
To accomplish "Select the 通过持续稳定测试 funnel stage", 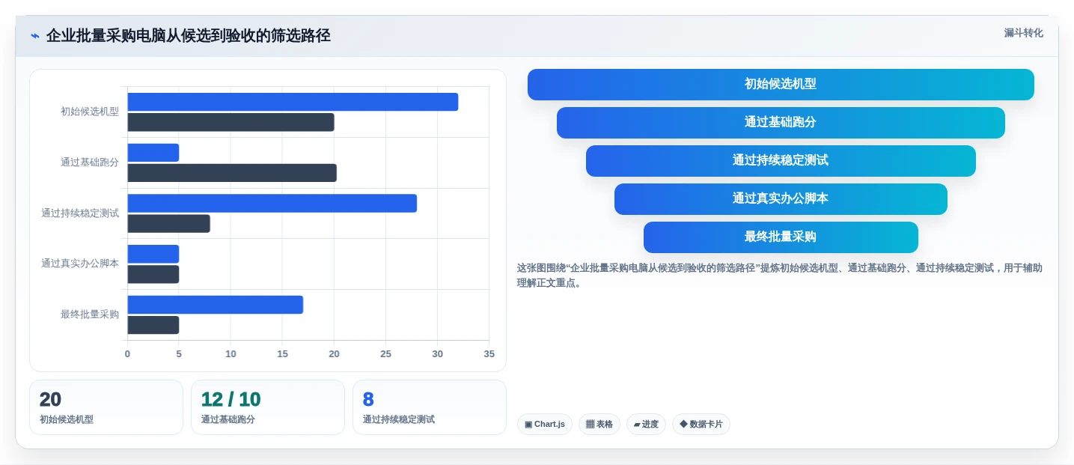I will coord(781,161).
